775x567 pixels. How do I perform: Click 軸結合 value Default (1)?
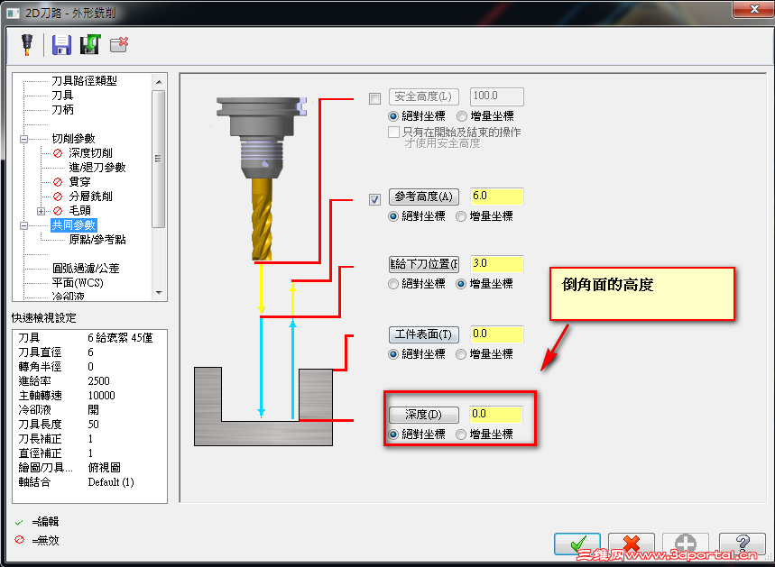(x=111, y=482)
